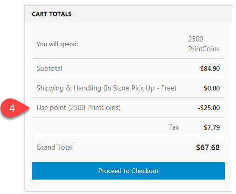Screen dimensions: 236x194
Task: Click the $67.68 grand total amount
Action: [208, 147]
